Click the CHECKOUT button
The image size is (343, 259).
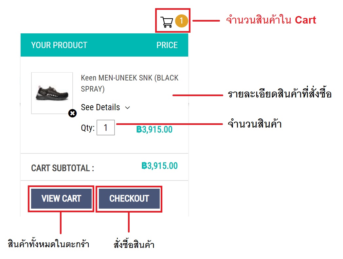point(129,199)
